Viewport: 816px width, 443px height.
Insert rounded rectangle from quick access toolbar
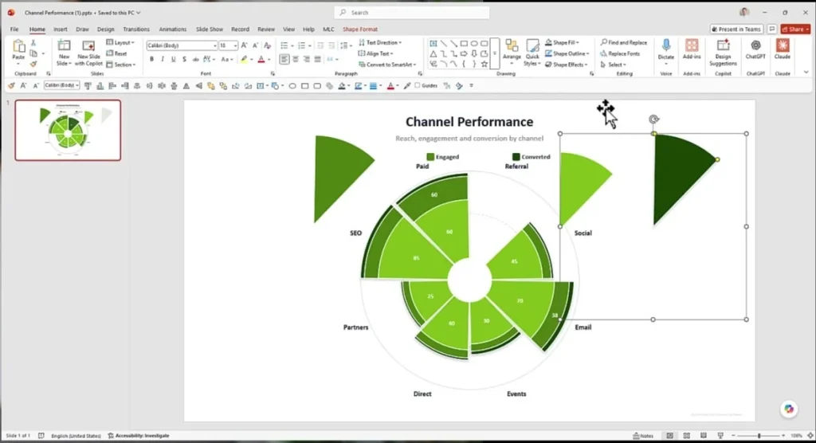(317, 86)
